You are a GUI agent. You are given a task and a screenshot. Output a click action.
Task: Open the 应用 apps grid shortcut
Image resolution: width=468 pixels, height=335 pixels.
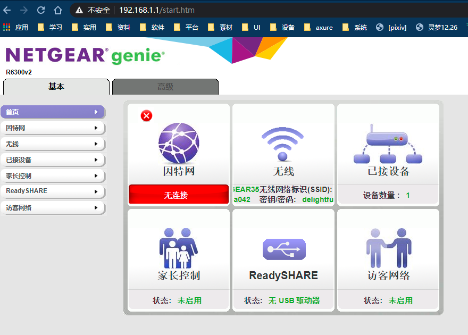tap(16, 28)
